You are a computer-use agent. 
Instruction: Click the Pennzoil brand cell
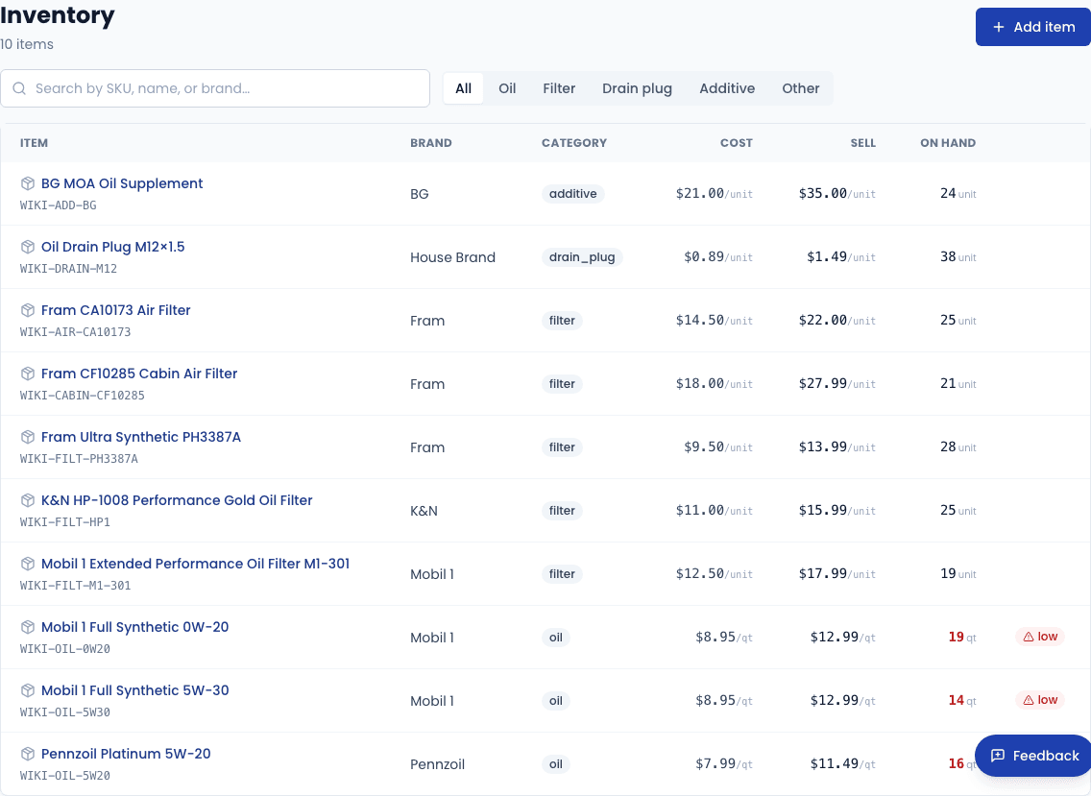coord(437,764)
